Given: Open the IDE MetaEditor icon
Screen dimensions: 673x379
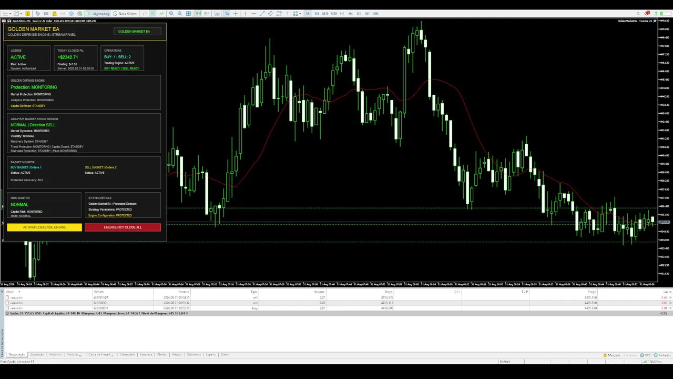Looking at the screenshot, I should click(x=46, y=13).
